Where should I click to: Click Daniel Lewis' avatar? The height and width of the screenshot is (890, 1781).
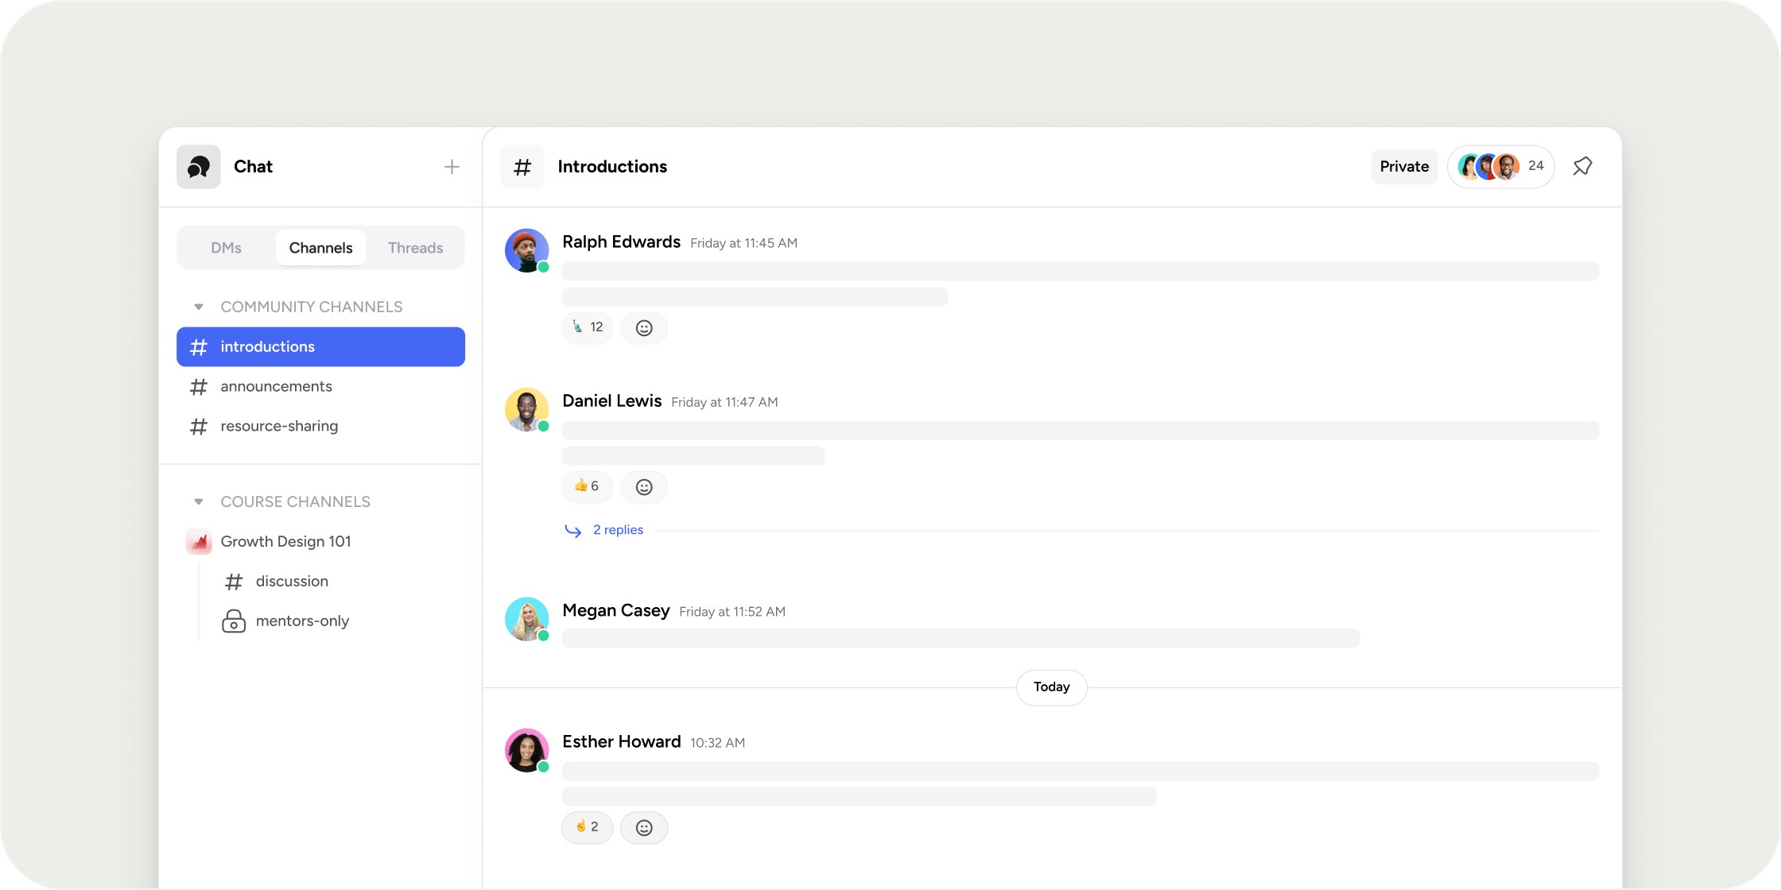click(526, 409)
